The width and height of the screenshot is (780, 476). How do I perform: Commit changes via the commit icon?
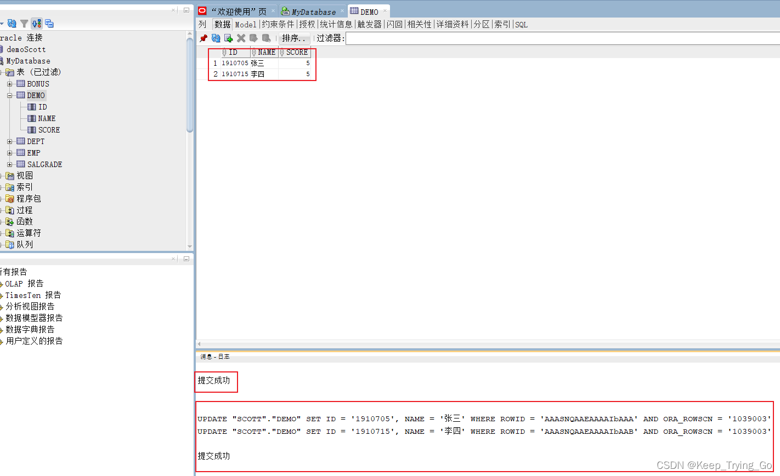(x=253, y=38)
